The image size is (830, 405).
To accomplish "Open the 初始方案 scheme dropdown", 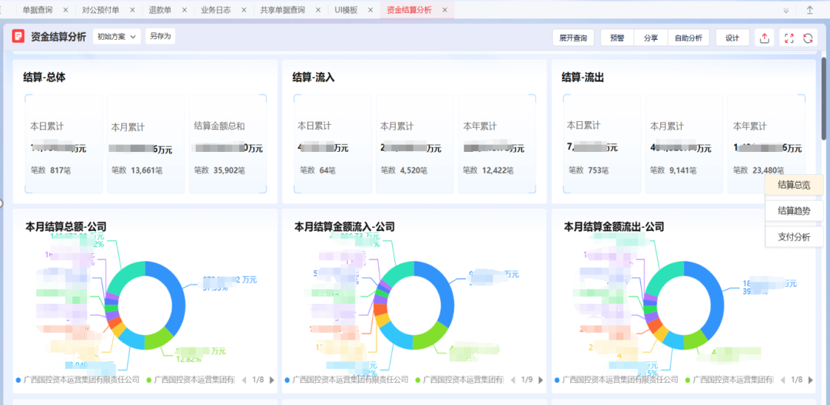I will [x=117, y=36].
